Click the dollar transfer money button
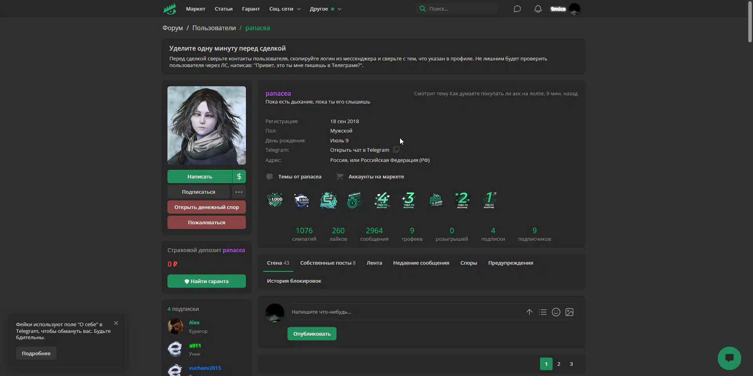This screenshot has width=753, height=376. pyautogui.click(x=239, y=176)
